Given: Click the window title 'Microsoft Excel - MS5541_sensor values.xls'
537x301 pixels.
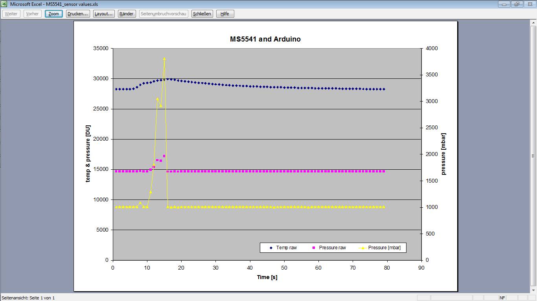Looking at the screenshot, I should point(54,4).
